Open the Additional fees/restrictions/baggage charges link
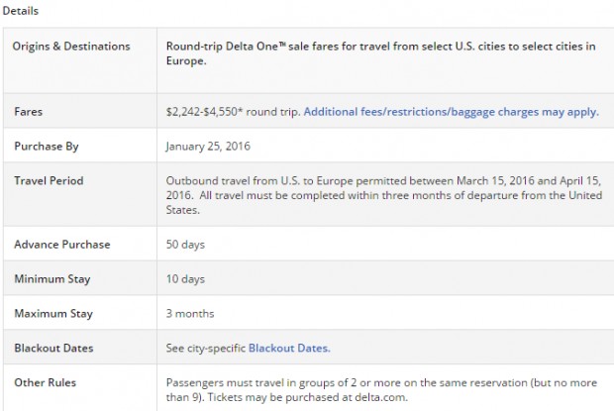This screenshot has width=614, height=411. tap(452, 112)
